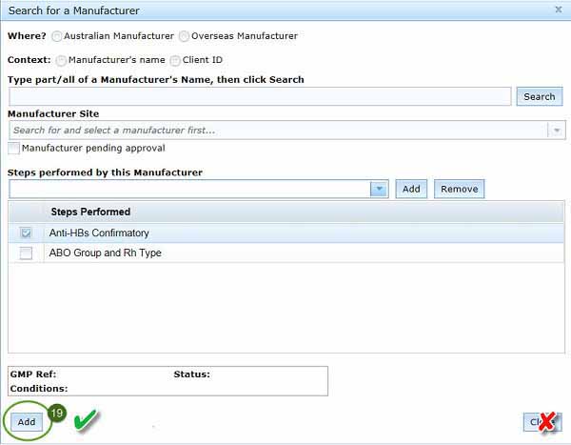Select the Australian Manufacturer radio button
This screenshot has height=445, width=571.
[57, 36]
